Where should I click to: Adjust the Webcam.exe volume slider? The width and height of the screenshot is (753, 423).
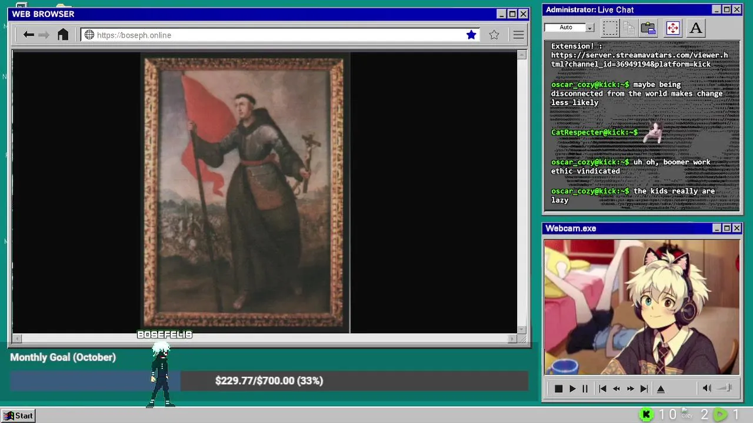click(x=725, y=388)
